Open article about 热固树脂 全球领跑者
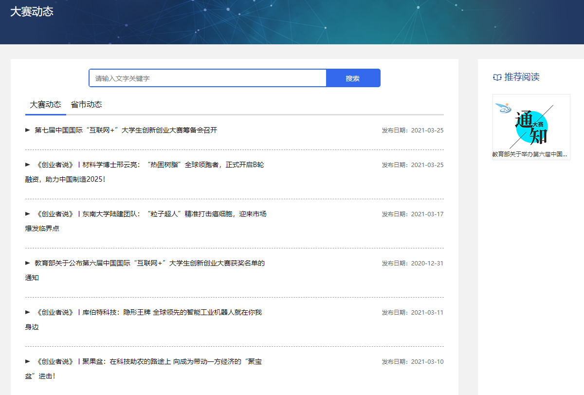 150,165
